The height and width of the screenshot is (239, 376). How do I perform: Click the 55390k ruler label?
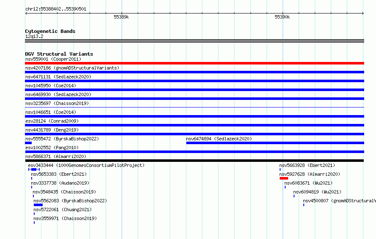[x=282, y=17]
